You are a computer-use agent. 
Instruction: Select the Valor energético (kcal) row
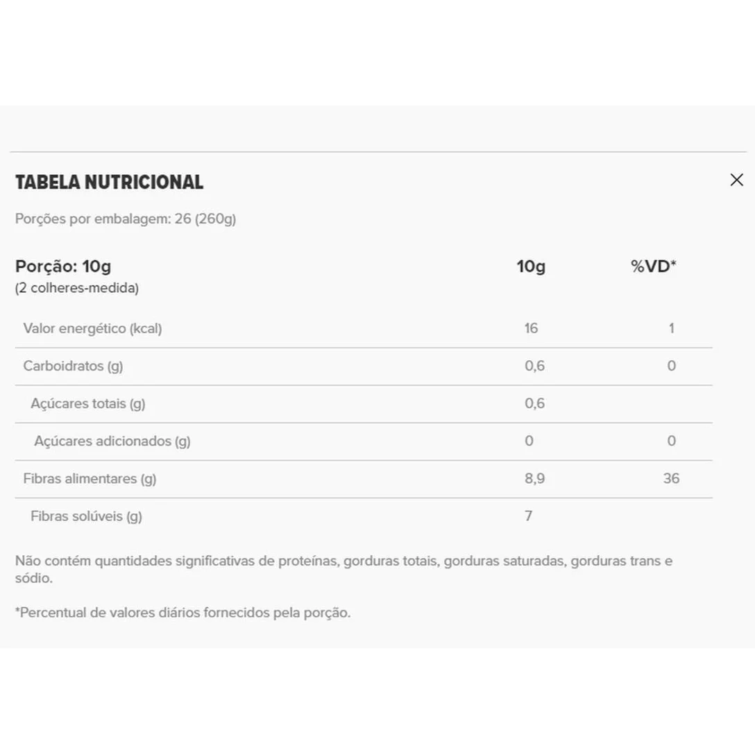(92, 329)
